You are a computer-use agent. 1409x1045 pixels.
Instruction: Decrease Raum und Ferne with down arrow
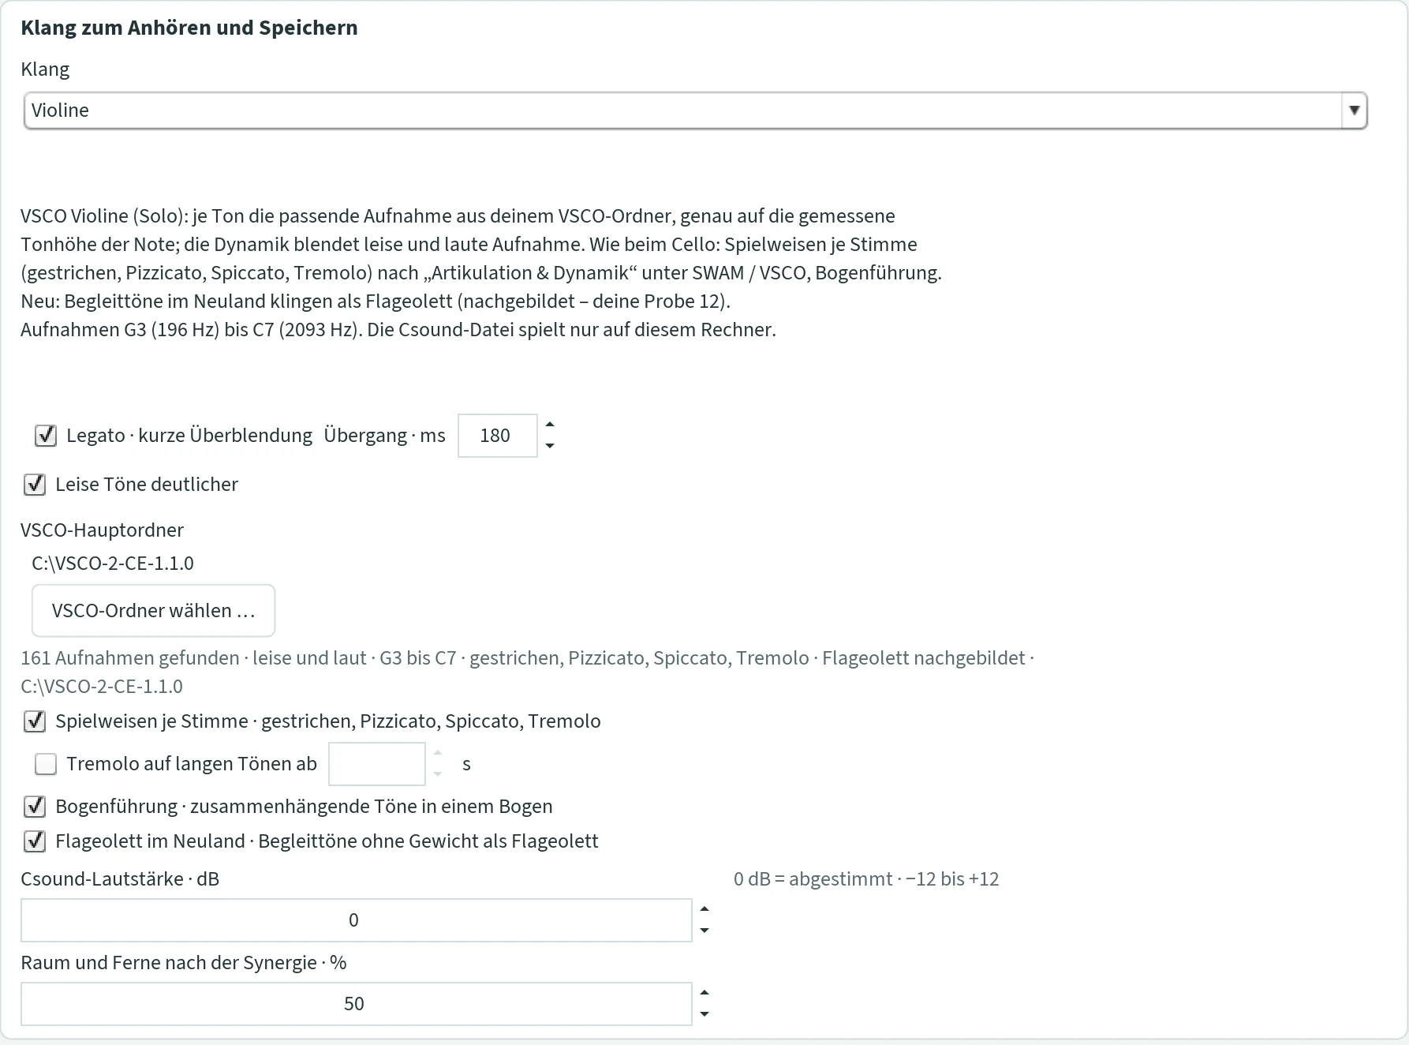click(704, 1014)
